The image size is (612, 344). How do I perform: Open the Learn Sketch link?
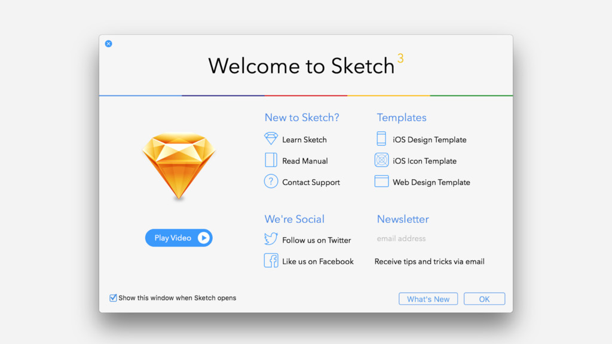pos(304,140)
